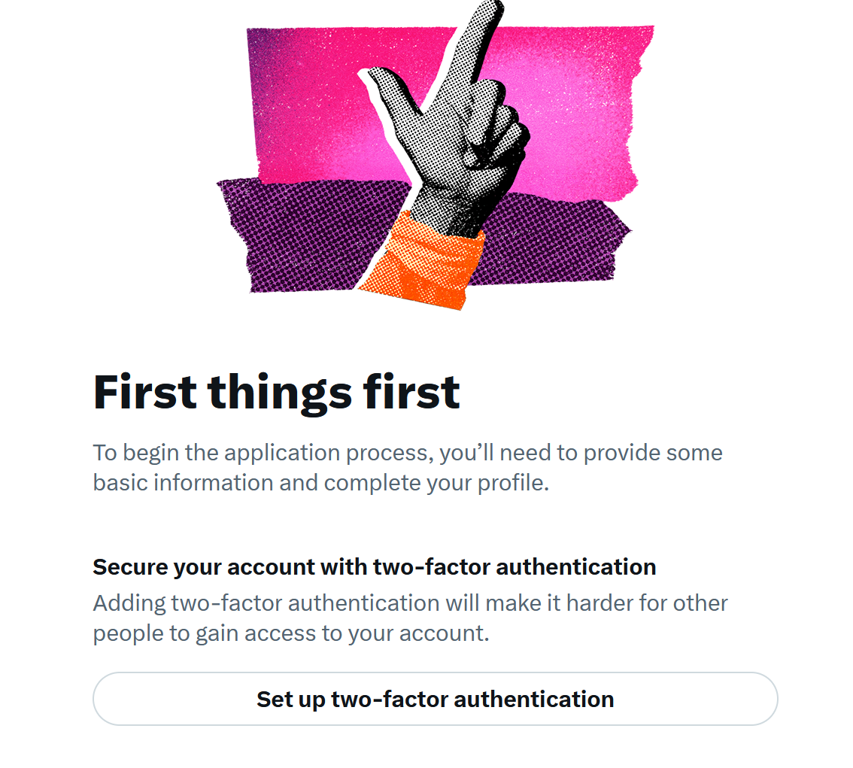Click the word "profile" in the intro paragraph

click(x=510, y=483)
